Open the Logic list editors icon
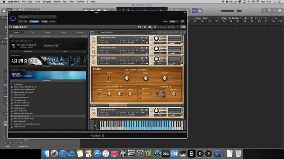This screenshot has width=284, height=159. 264,11
